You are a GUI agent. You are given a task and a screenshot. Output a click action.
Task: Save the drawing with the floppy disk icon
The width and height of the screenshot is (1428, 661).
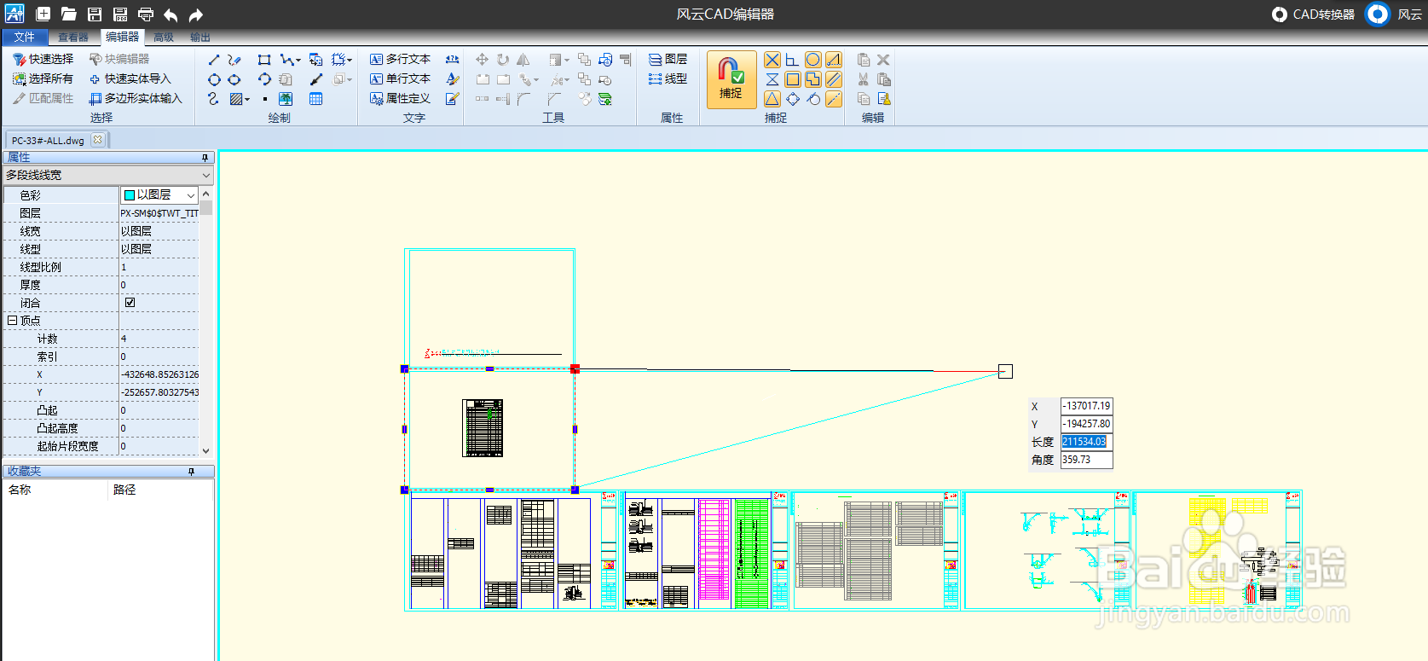point(95,14)
